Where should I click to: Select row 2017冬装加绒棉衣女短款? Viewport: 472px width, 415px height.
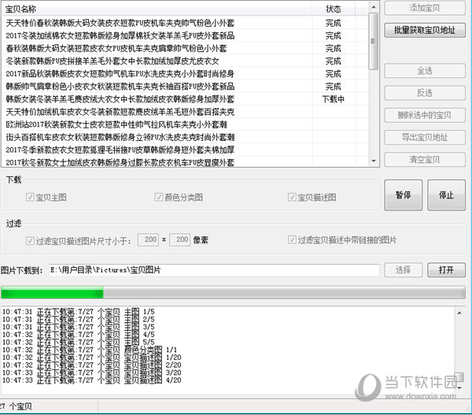pyautogui.click(x=185, y=35)
